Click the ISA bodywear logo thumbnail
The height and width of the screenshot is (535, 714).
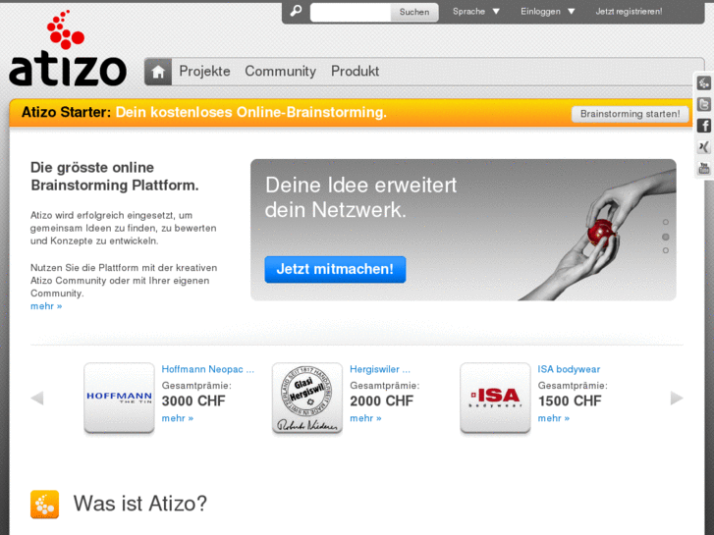(495, 398)
